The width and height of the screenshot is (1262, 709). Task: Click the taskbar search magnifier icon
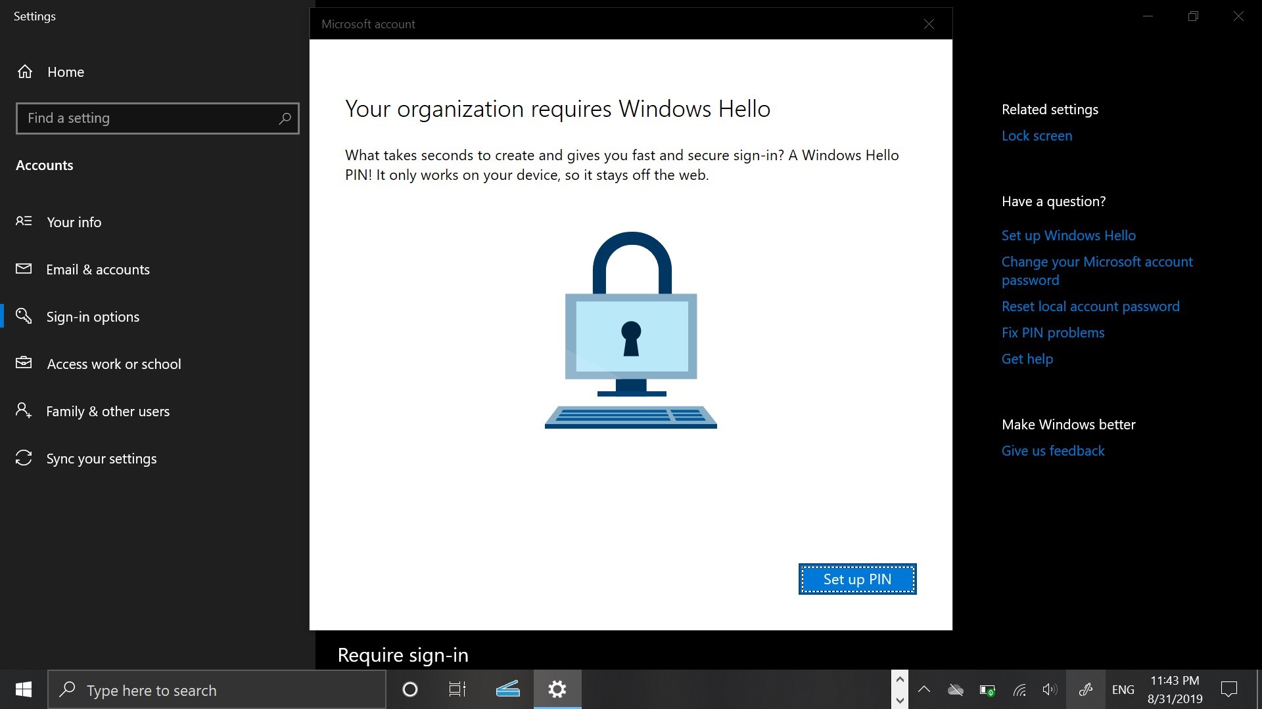(67, 689)
